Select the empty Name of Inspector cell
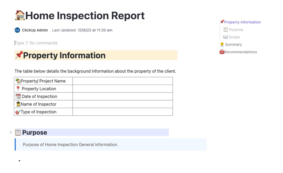This screenshot has height=173, width=283. tap(123, 104)
